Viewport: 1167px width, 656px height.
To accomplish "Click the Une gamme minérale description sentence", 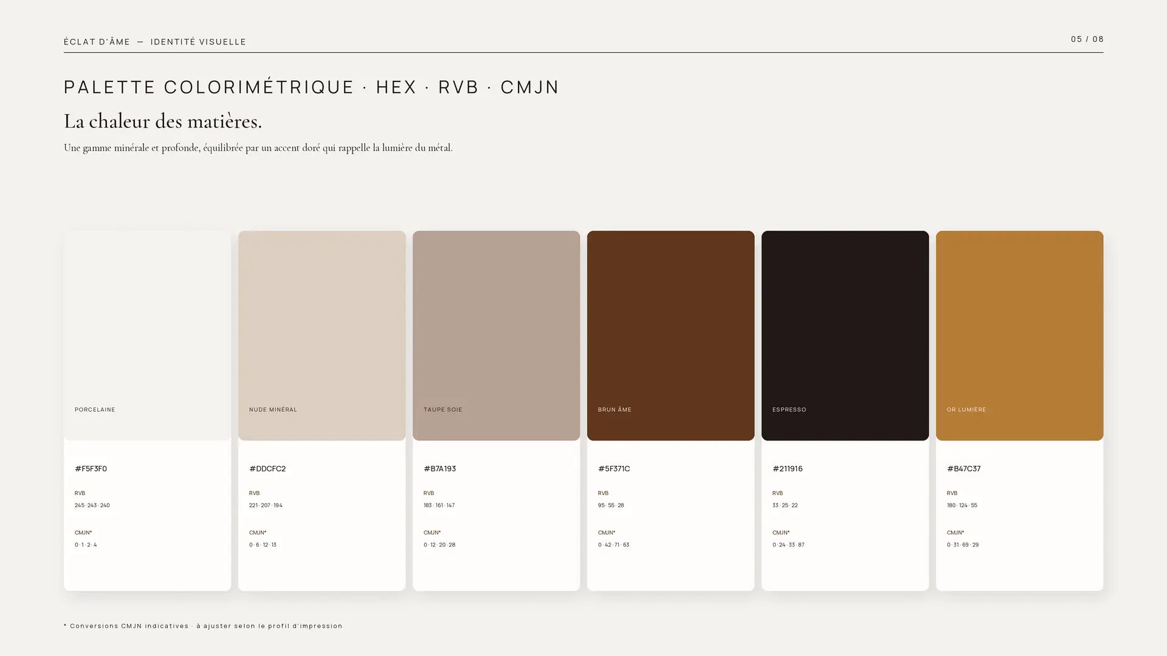I will coord(258,148).
